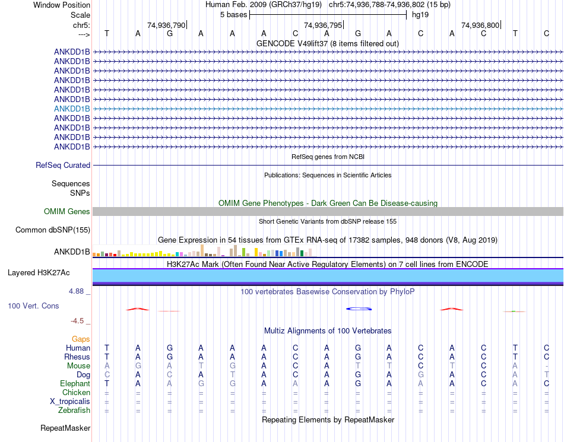This screenshot has width=564, height=442.
Task: Click the chr5:74,936,788-74,936,802 (15 bp) position text
Action: pyautogui.click(x=389, y=5)
